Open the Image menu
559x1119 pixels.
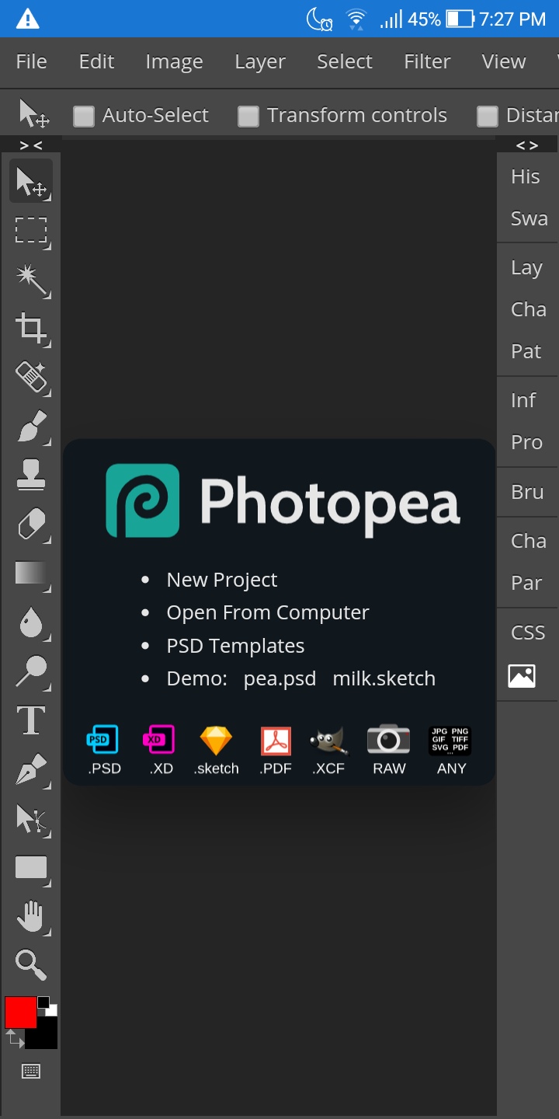tap(174, 61)
